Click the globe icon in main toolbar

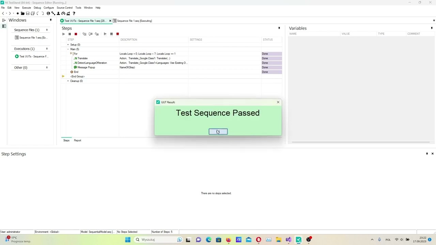[48, 13]
